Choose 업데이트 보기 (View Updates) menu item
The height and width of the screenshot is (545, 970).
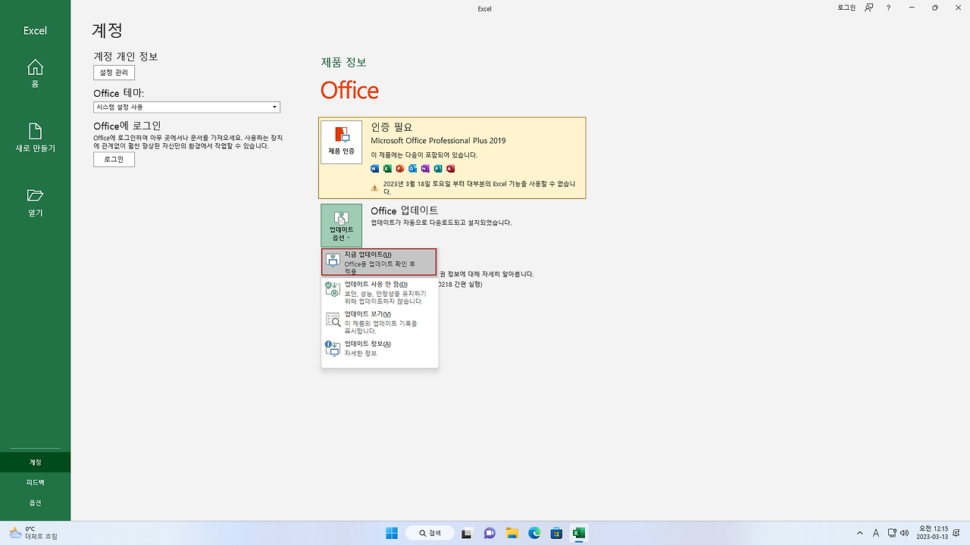coord(380,322)
